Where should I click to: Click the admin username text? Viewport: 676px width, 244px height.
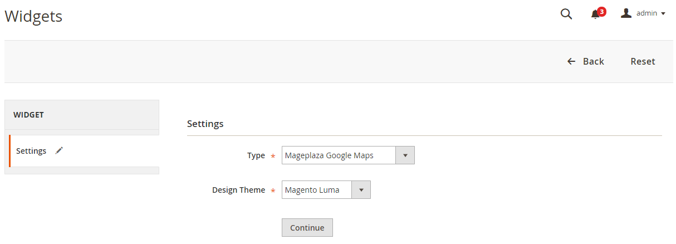647,13
